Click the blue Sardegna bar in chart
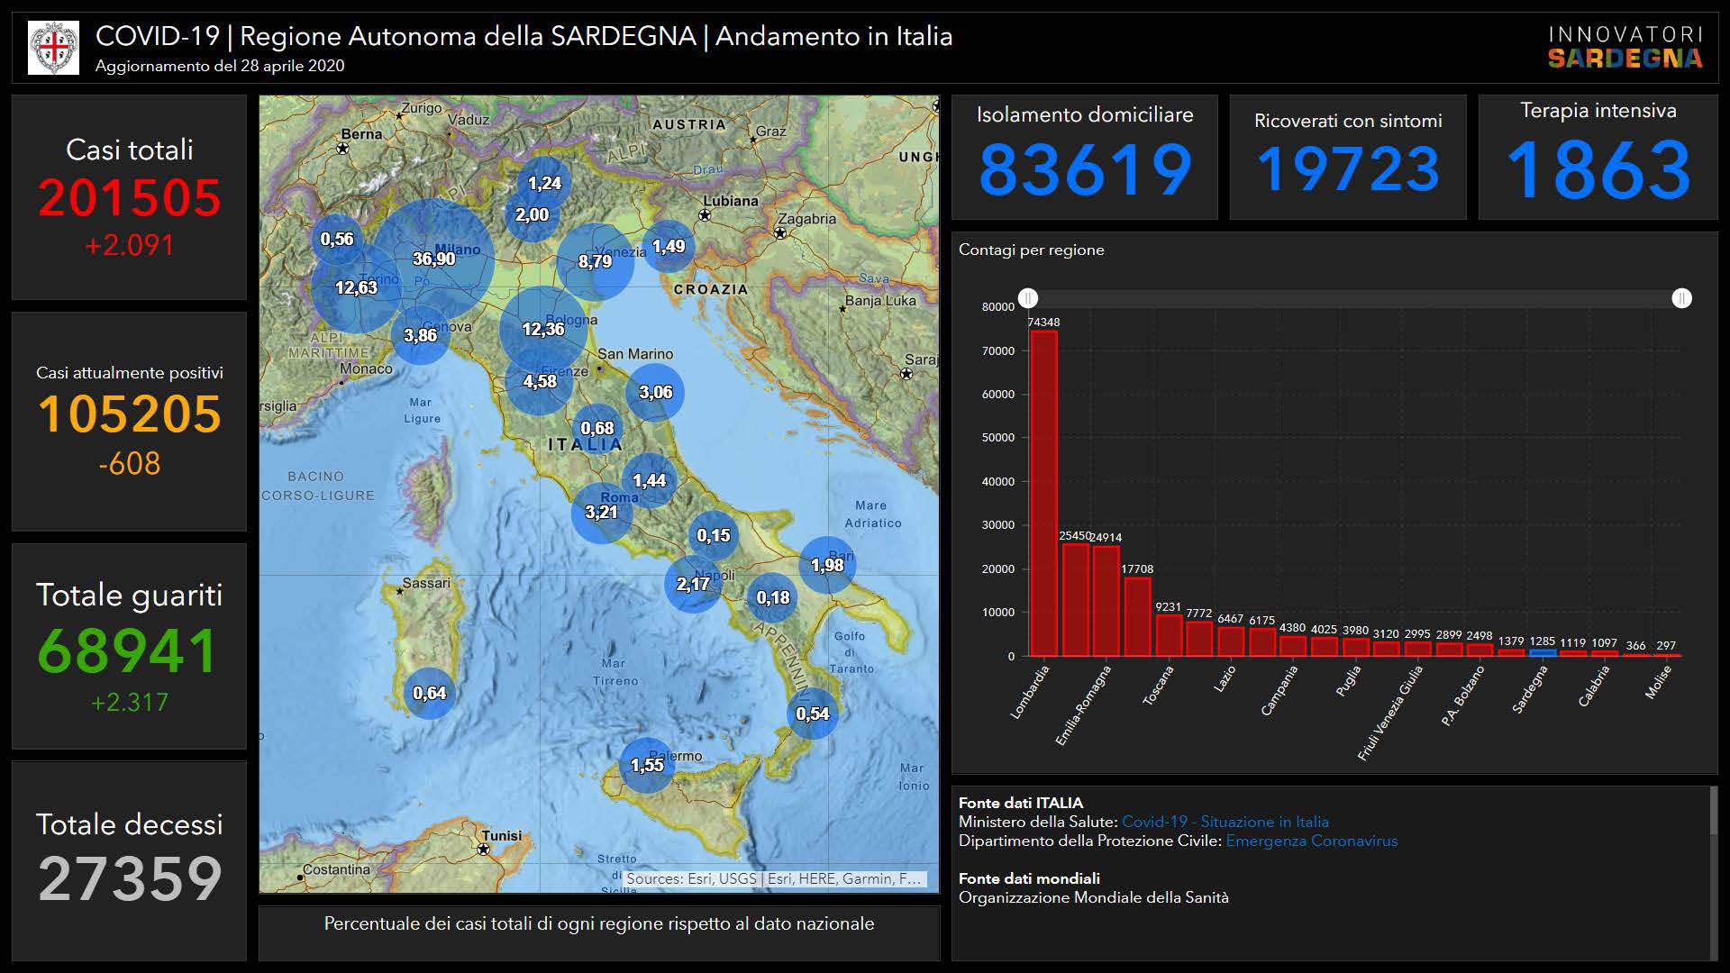The width and height of the screenshot is (1730, 973). [x=1542, y=652]
